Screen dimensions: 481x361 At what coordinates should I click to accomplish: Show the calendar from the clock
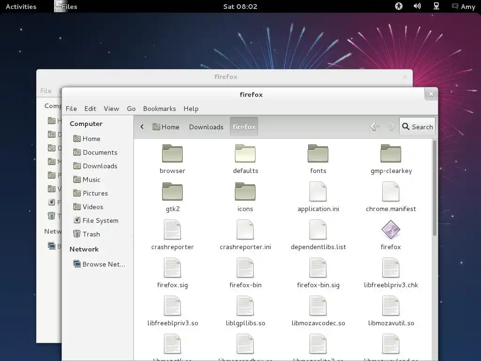coord(240,7)
